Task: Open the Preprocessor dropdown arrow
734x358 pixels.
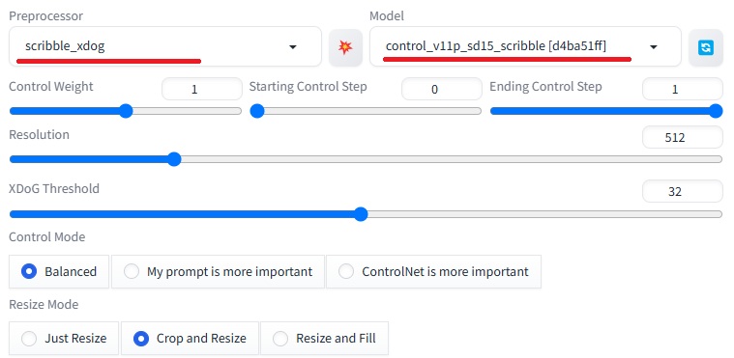Action: [293, 46]
